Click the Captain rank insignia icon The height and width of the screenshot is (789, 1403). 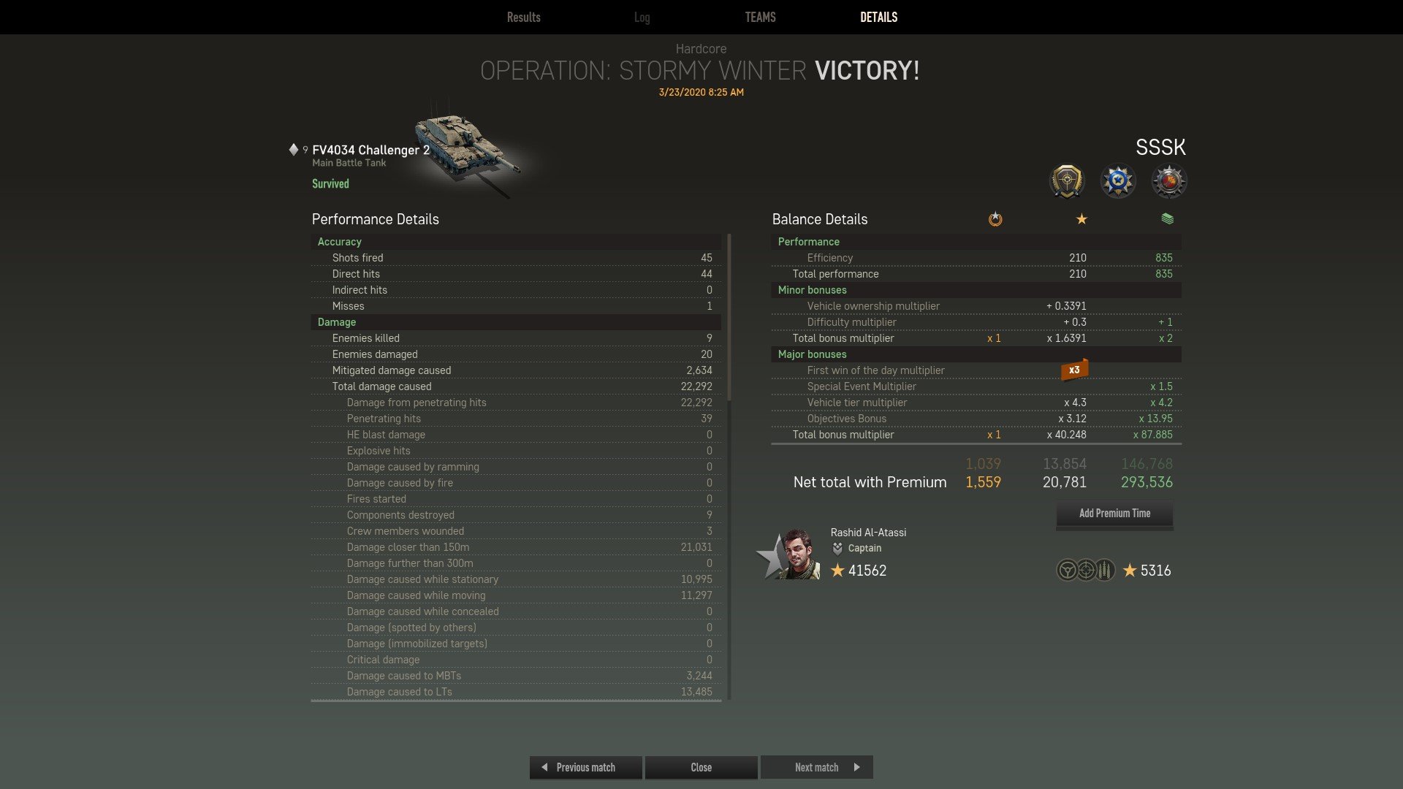[x=837, y=549]
